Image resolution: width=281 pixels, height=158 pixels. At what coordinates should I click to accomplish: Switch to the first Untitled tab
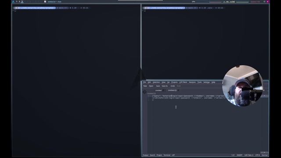(159, 90)
